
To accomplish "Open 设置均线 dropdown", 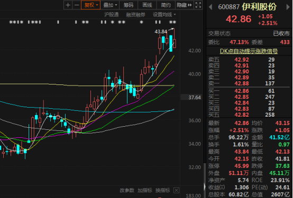I will pyautogui.click(x=164, y=15).
